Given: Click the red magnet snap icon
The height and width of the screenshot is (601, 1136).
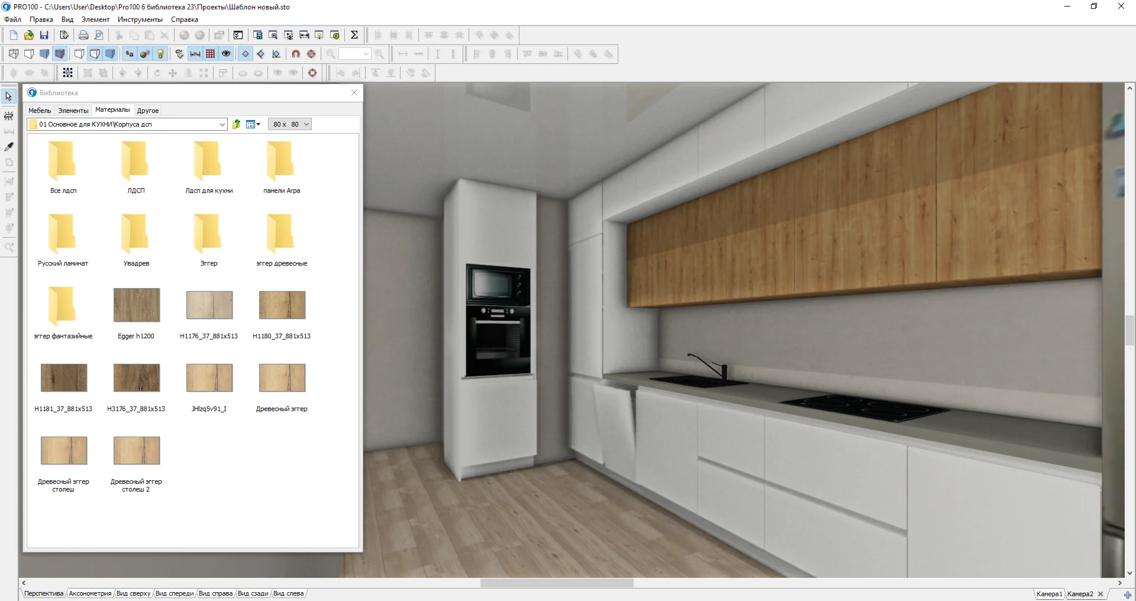Looking at the screenshot, I should click(296, 54).
